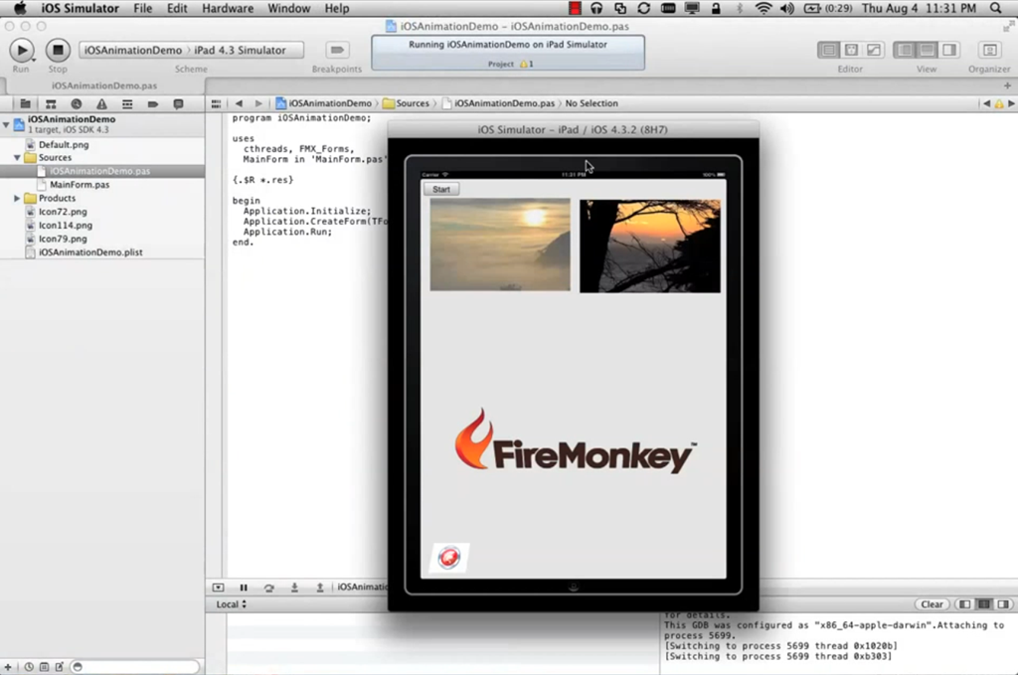Hide the debug area toggle icon
Screen dimensions: 1018x675
click(218, 588)
